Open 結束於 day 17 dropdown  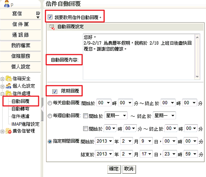coord(146,154)
